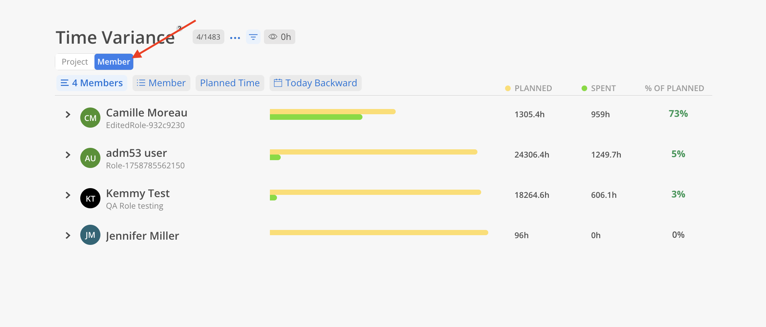Expand the Kemmy Test row

[x=68, y=195]
